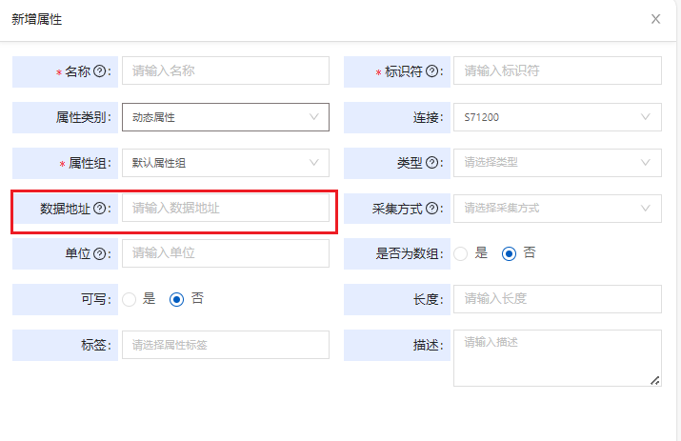Click the help icon next to 名称

(x=100, y=70)
